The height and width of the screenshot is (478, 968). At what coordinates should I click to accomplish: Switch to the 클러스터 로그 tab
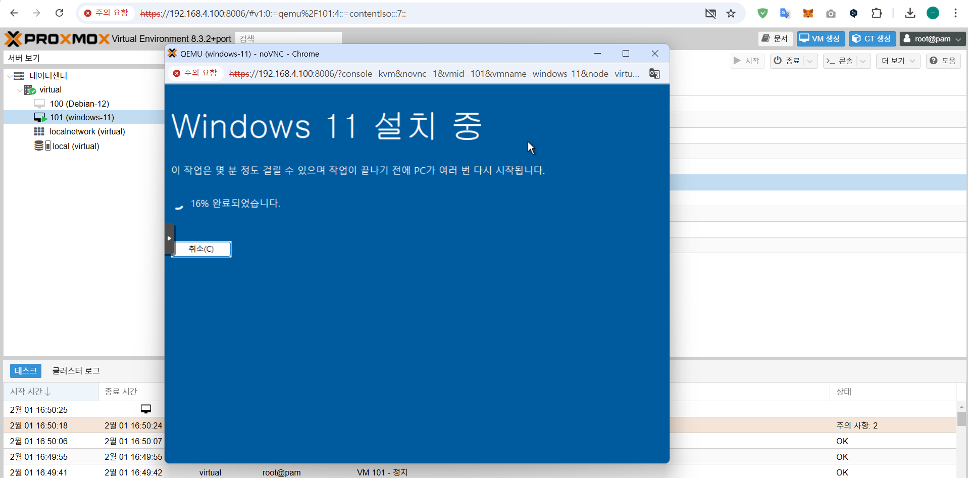point(76,371)
